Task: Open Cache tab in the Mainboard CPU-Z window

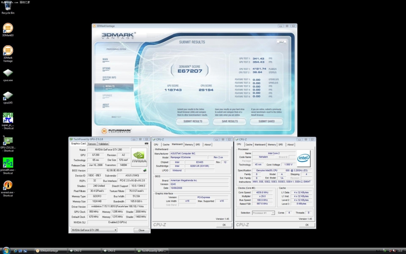Action: [x=166, y=144]
